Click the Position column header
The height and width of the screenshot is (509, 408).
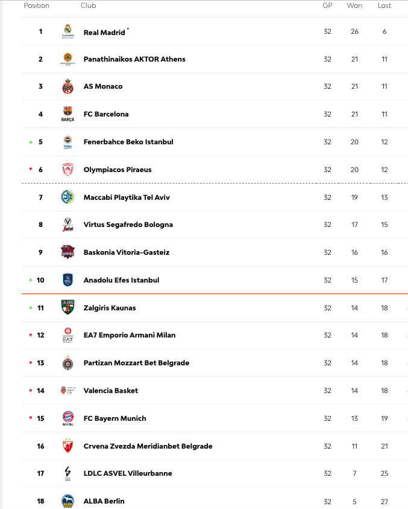click(x=36, y=5)
